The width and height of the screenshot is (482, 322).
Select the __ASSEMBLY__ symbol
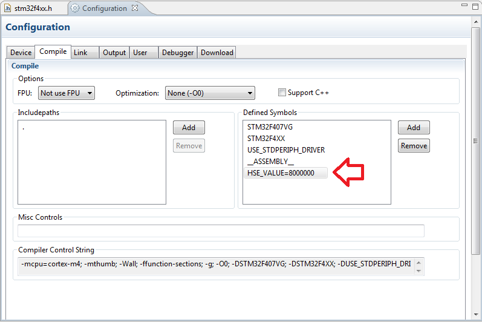(270, 162)
